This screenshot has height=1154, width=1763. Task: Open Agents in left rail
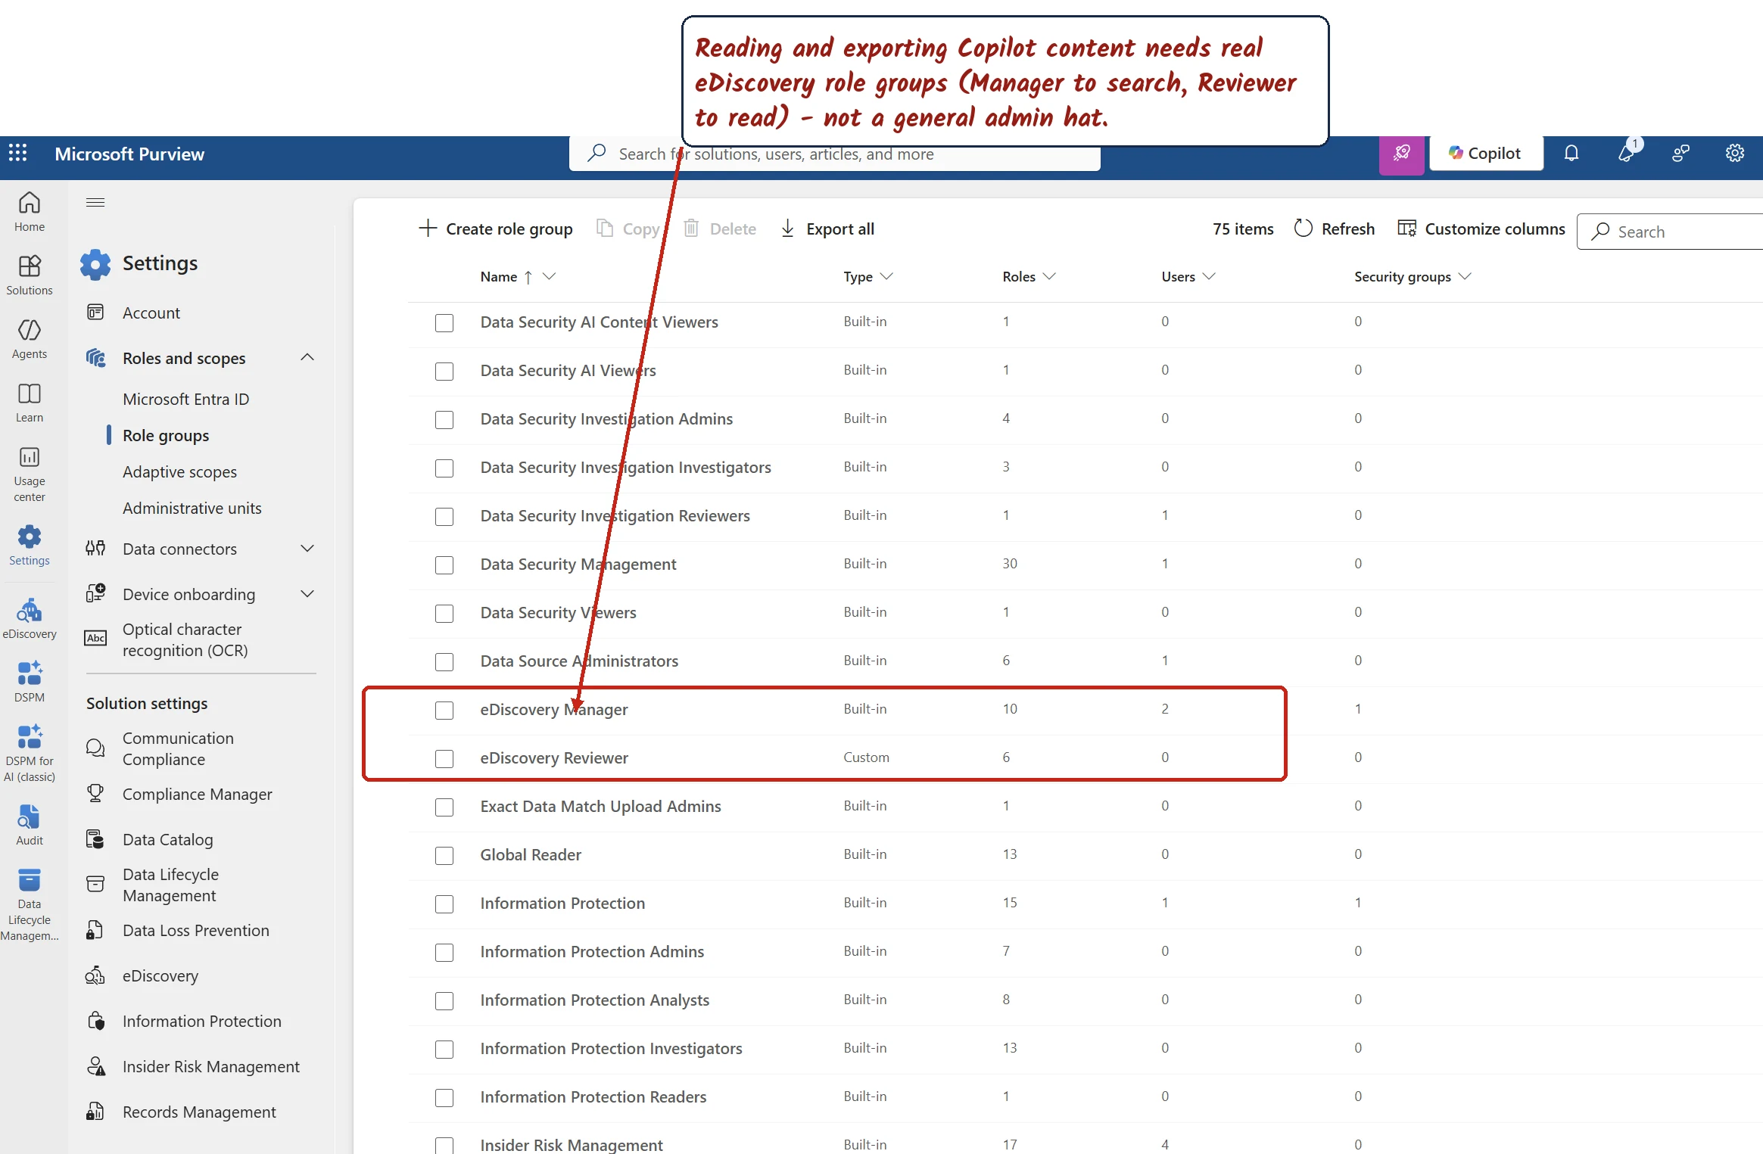(x=30, y=339)
